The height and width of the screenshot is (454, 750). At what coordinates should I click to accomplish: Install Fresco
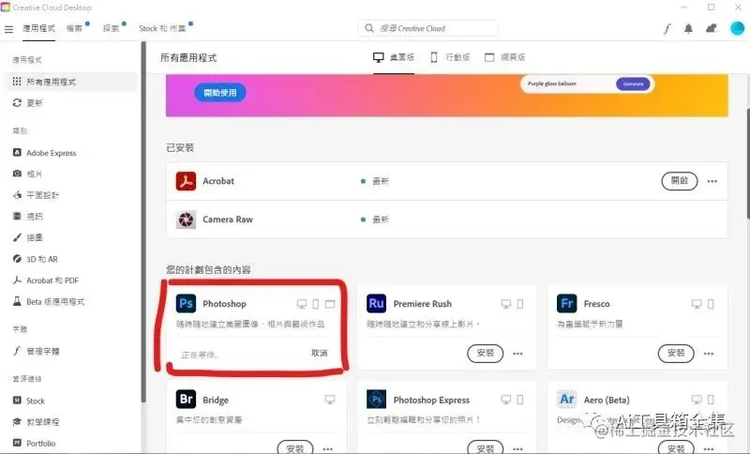click(x=676, y=353)
